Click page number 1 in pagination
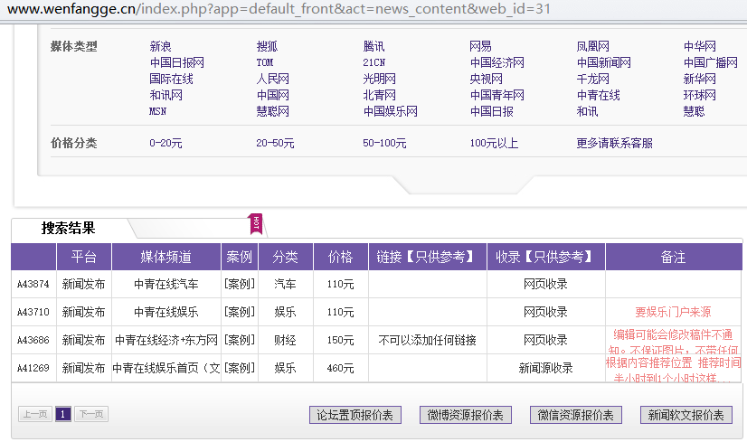 [63, 414]
